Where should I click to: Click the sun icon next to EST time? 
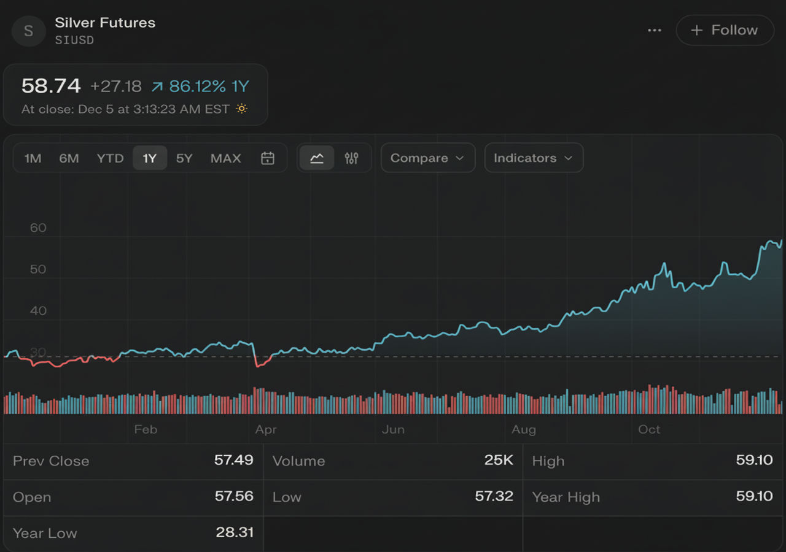241,109
